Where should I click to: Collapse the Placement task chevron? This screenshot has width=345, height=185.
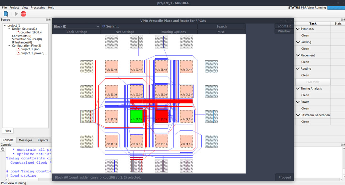pos(298,55)
